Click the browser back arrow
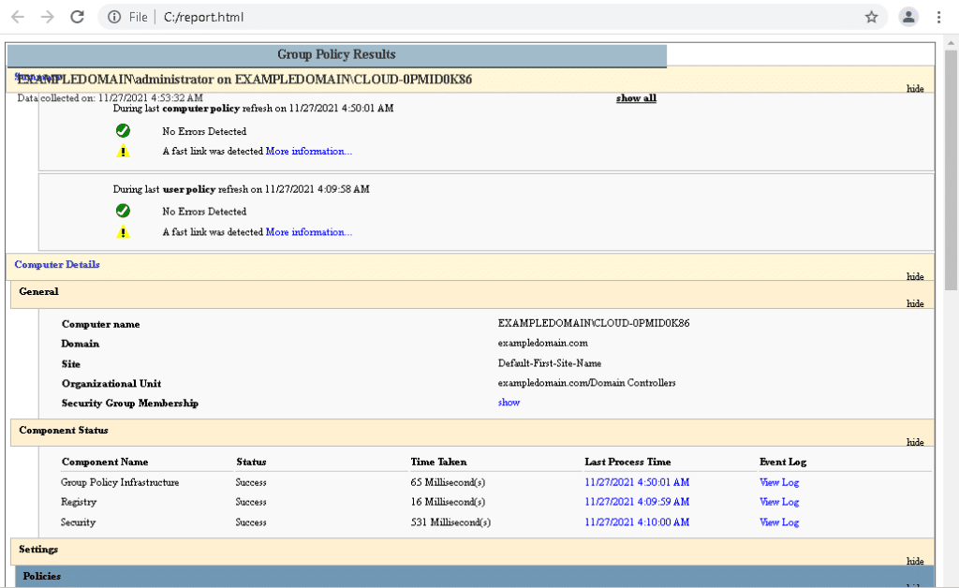 tap(17, 16)
